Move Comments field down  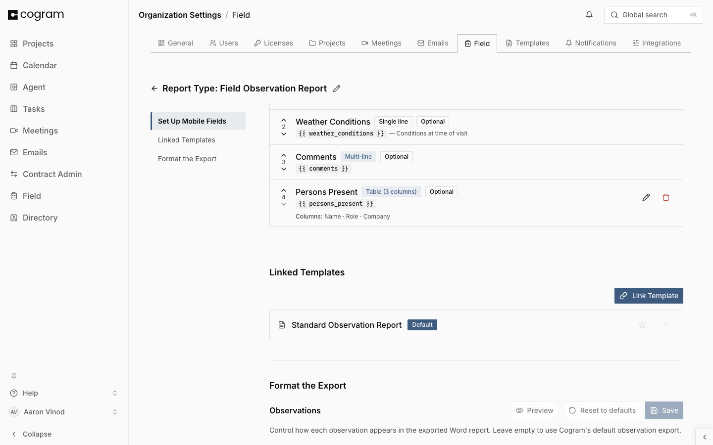(x=284, y=169)
